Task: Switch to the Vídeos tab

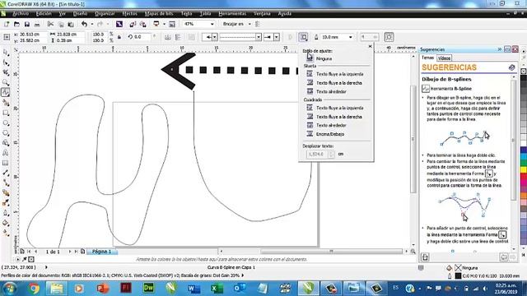Action: (444, 58)
